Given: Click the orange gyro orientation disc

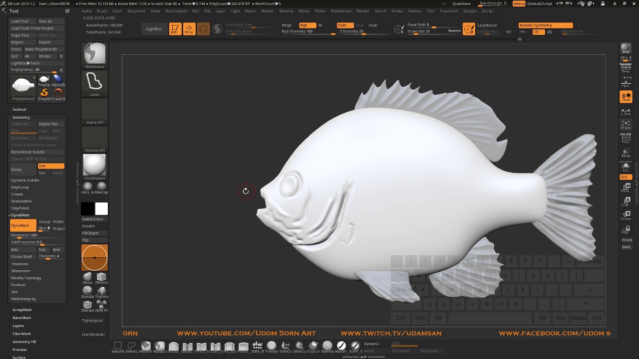Looking at the screenshot, I should point(94,257).
